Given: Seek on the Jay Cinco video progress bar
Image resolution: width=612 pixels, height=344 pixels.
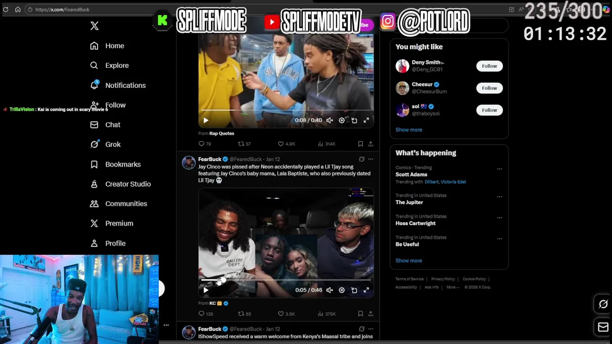Looking at the screenshot, I should tap(286, 280).
